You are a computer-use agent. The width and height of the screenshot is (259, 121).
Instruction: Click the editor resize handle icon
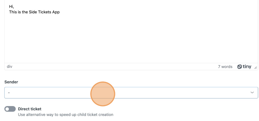point(256,67)
